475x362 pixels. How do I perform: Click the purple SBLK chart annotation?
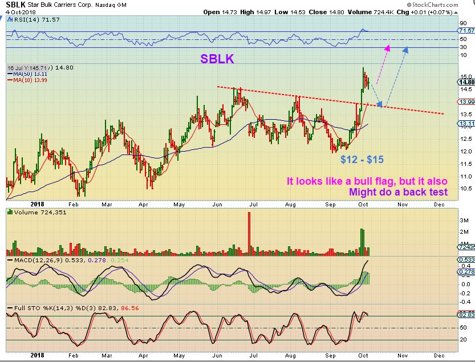coord(217,59)
